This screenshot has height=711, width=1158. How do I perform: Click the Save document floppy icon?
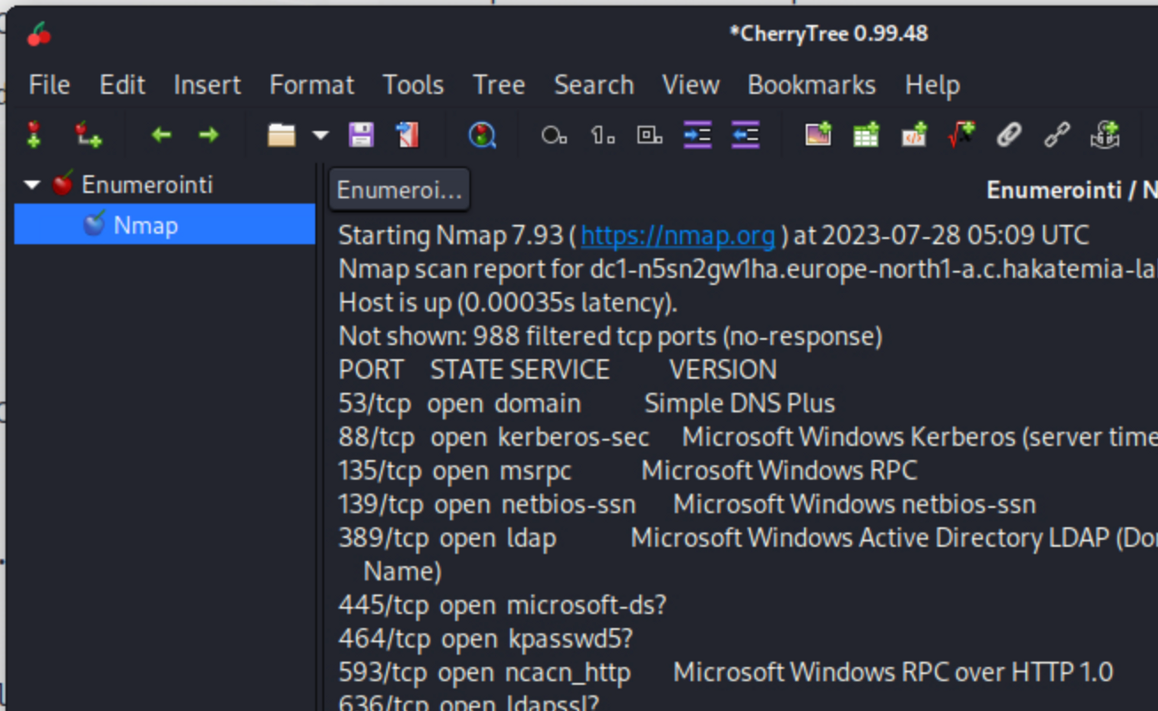pyautogui.click(x=361, y=135)
